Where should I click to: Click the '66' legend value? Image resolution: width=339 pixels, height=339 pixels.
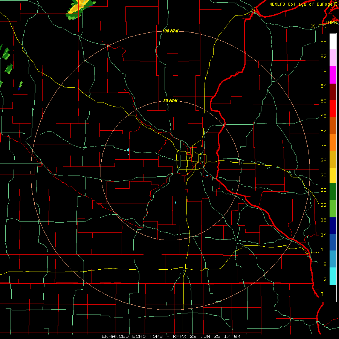(x=324, y=42)
